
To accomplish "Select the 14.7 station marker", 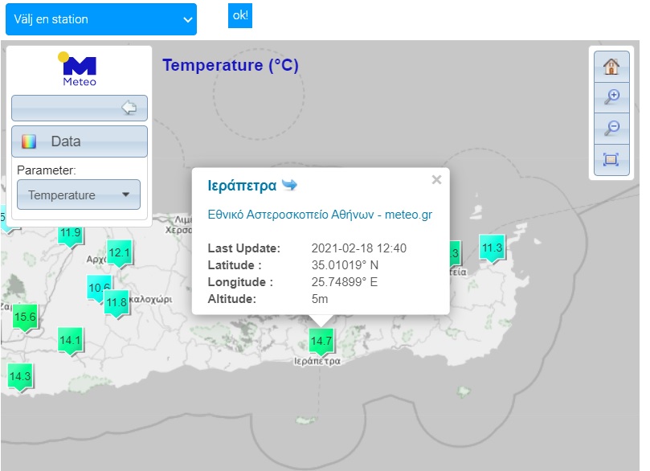I will [x=321, y=342].
